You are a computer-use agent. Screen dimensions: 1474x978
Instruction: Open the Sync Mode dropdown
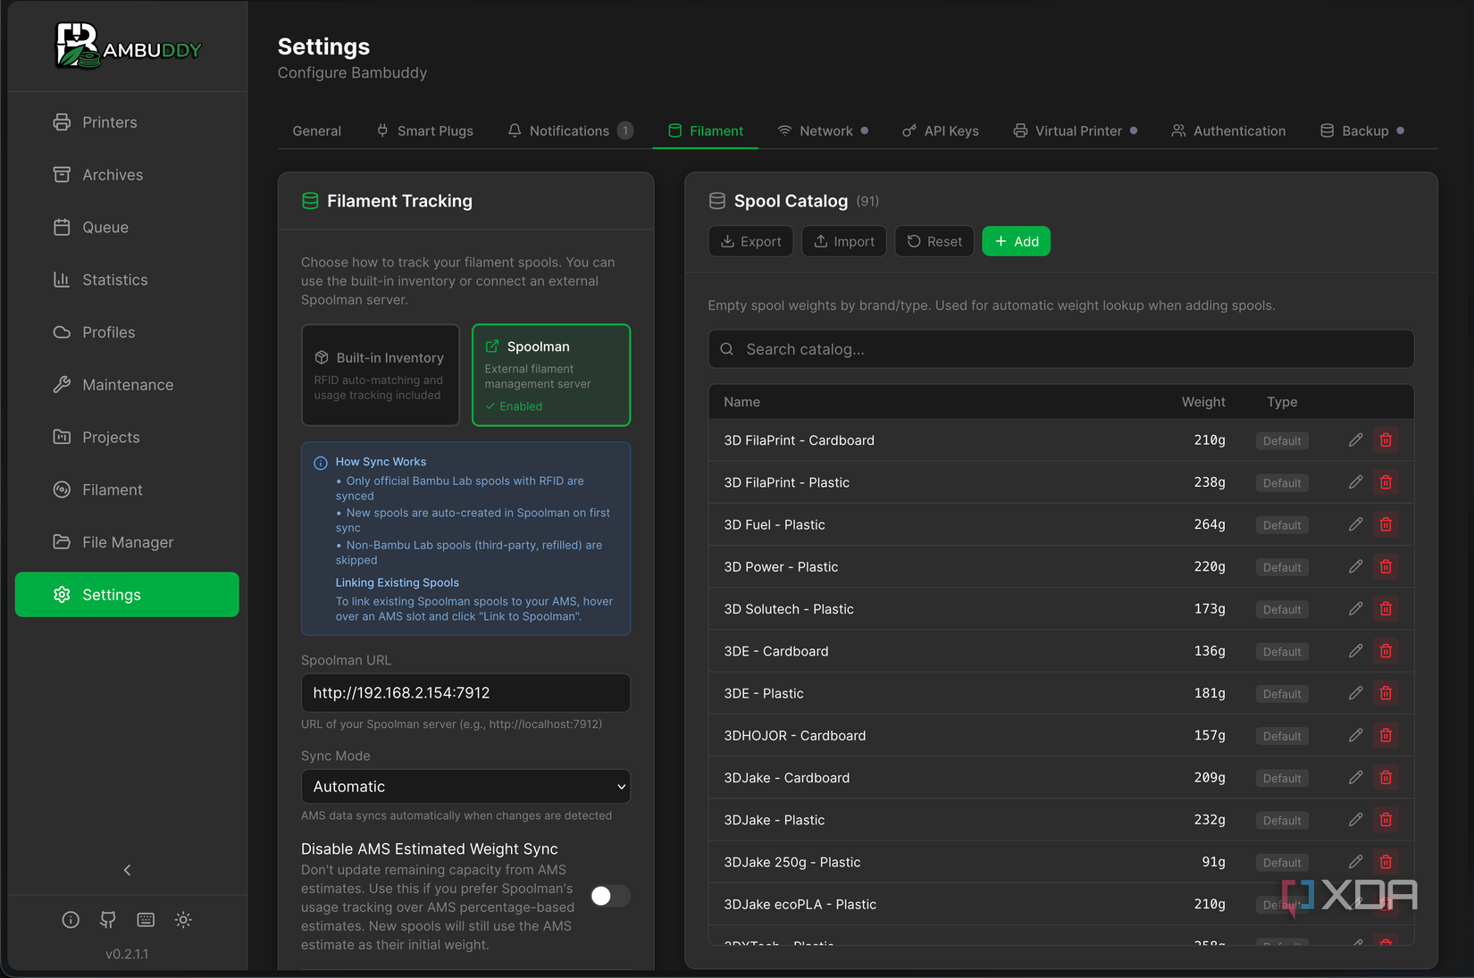click(x=465, y=787)
